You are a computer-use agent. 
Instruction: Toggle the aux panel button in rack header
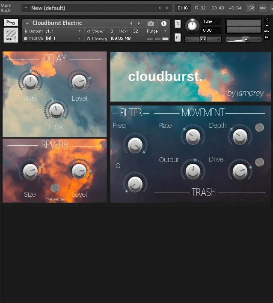pos(263,8)
